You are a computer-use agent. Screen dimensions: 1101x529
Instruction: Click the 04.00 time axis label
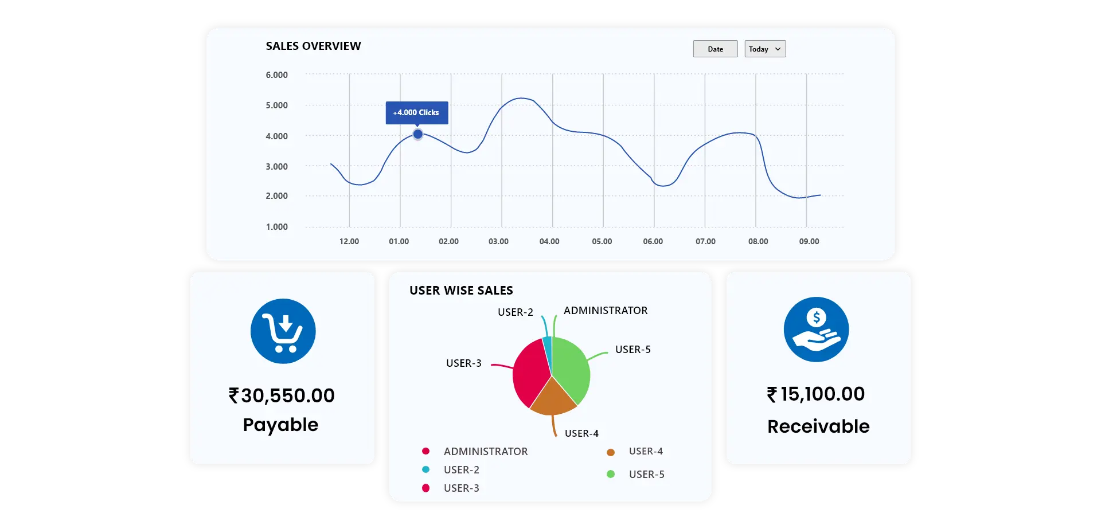(549, 241)
